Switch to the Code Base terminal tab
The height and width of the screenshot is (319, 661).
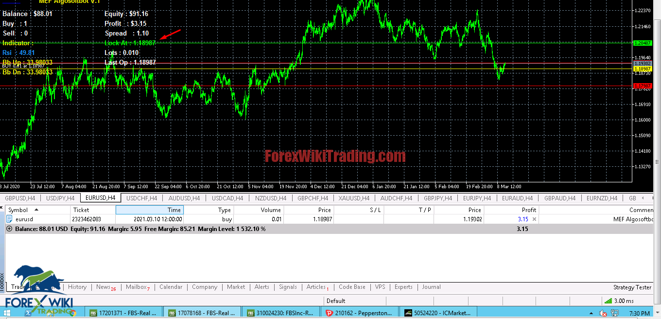click(352, 287)
